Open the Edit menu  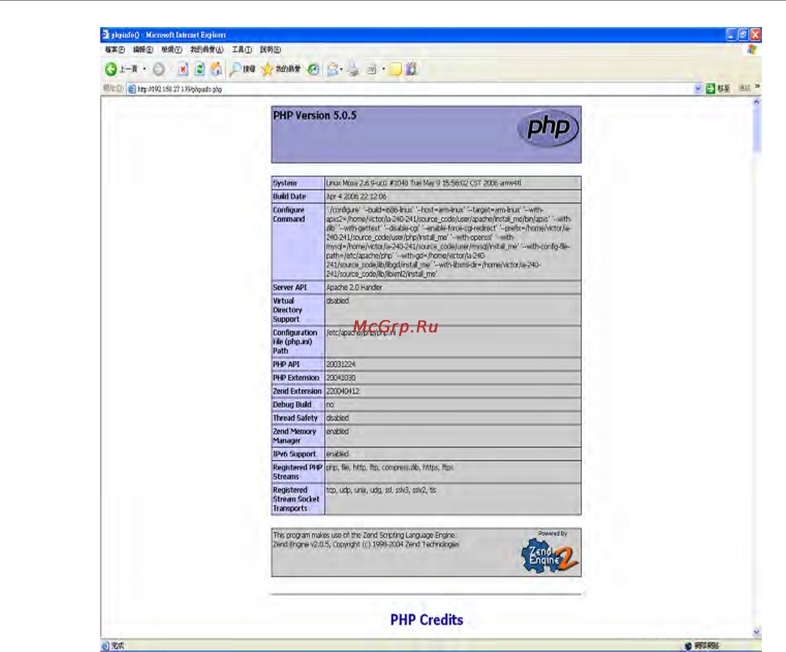[x=143, y=50]
